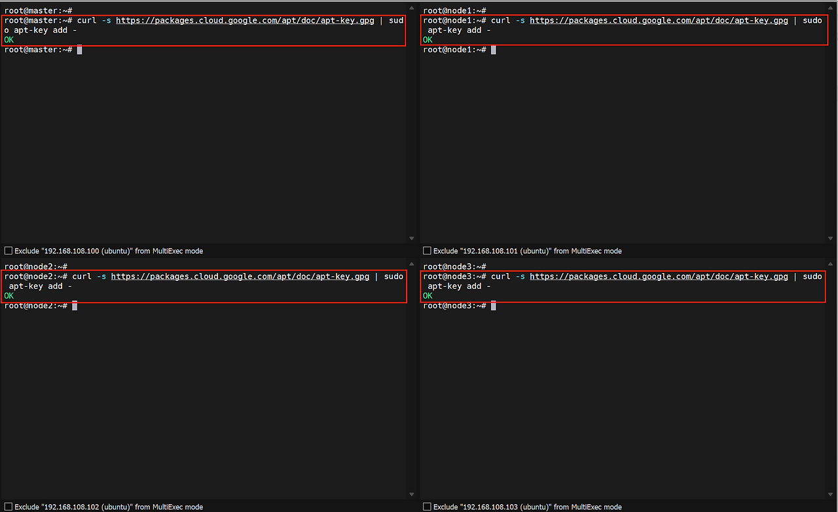Exclude 192.168.108.101 from MultiExec mode

428,251
